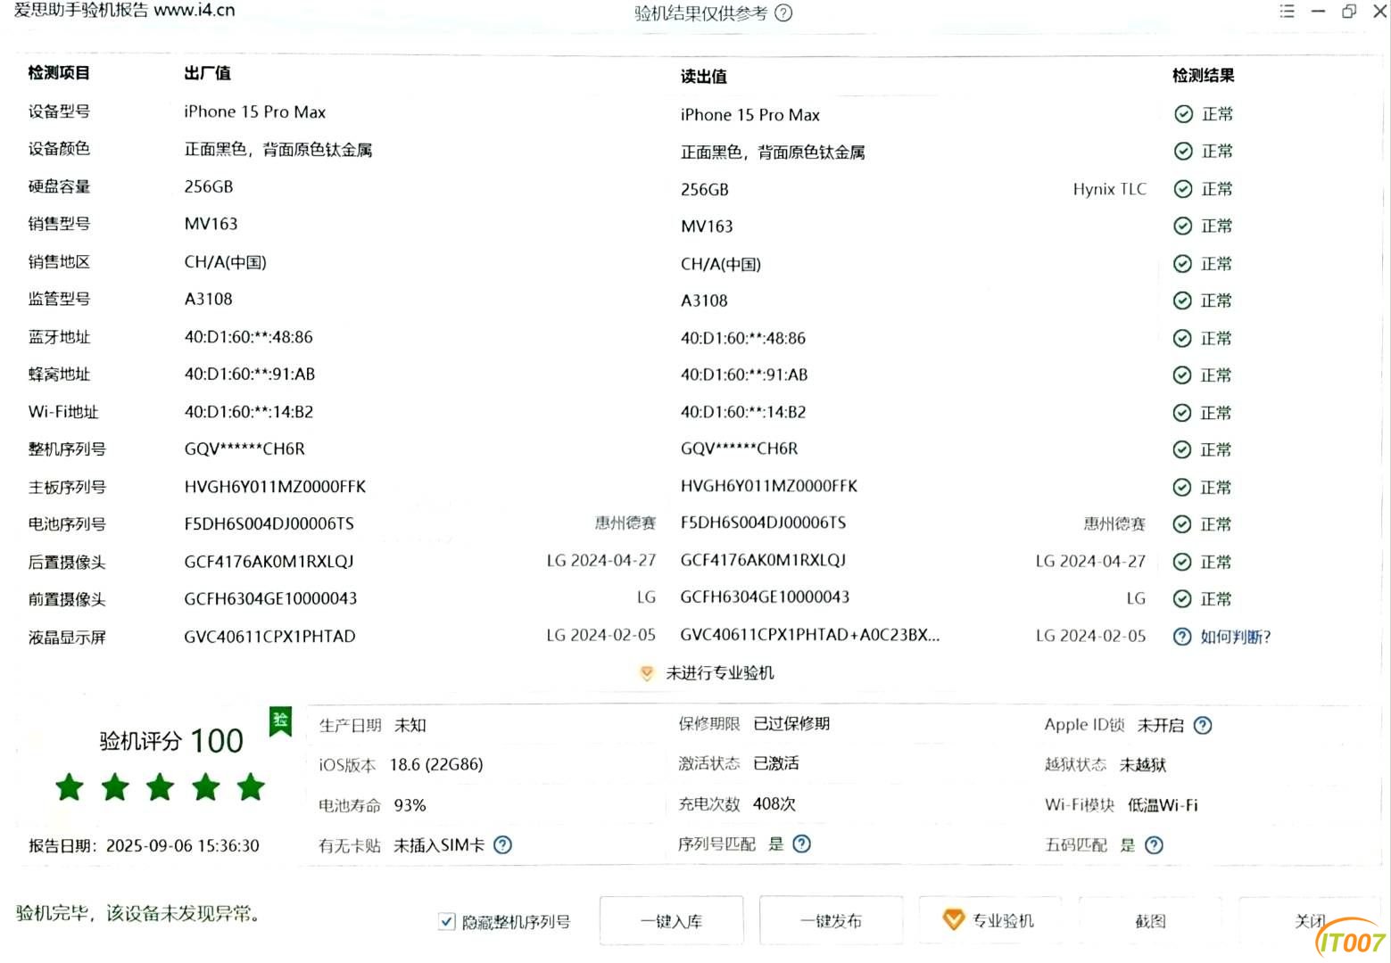Select the Hynix TLC storage text
Screen dimensions: 1391x963
pos(1109,189)
